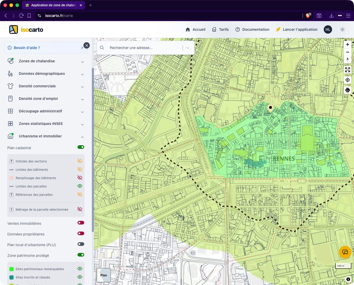Open the yellow chat support bubble

(345, 252)
